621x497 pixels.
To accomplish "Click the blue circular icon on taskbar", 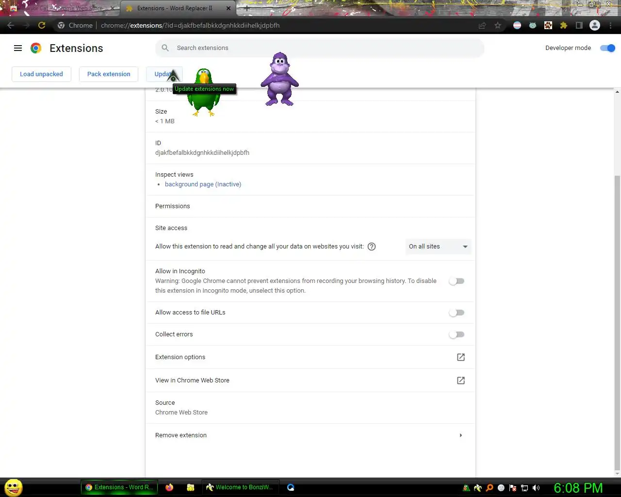I will pos(291,487).
